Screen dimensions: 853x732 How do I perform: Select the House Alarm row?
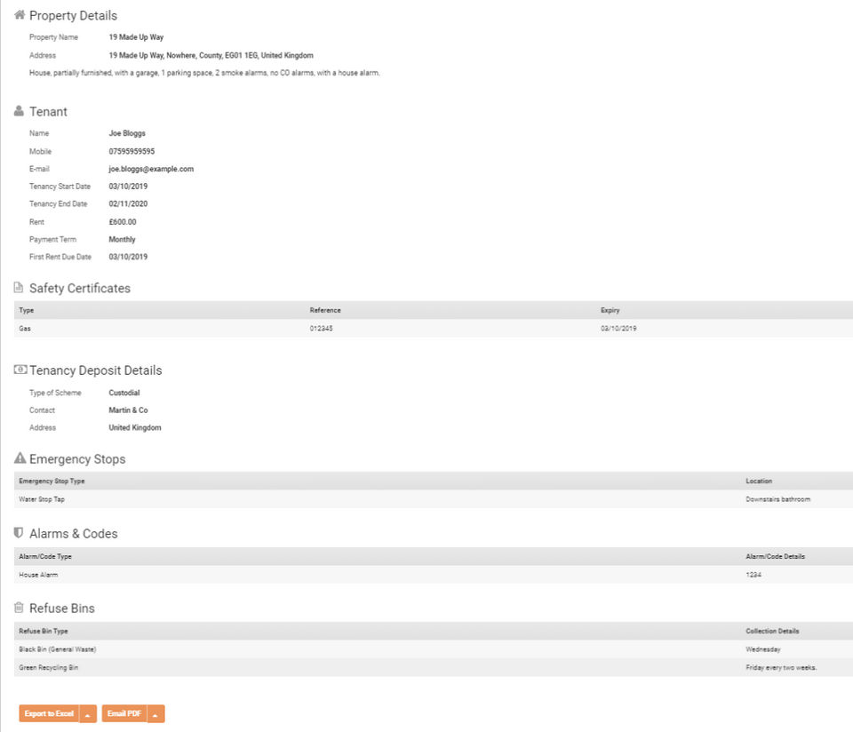[x=433, y=575]
